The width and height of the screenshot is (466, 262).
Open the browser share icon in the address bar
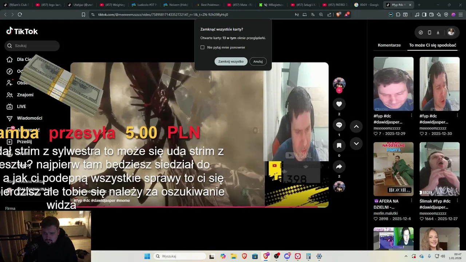[329, 15]
